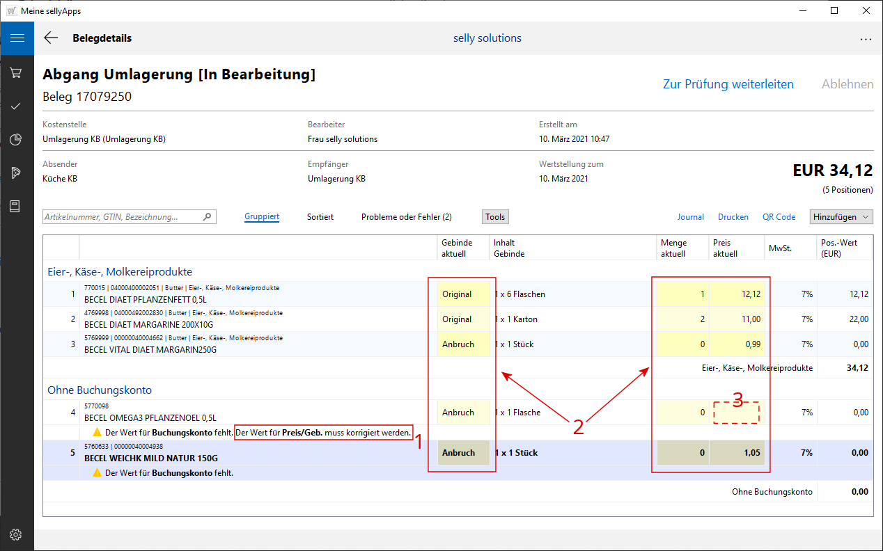This screenshot has width=883, height=551.
Task: Open the checkmark section in sidebar
Action: (x=17, y=106)
